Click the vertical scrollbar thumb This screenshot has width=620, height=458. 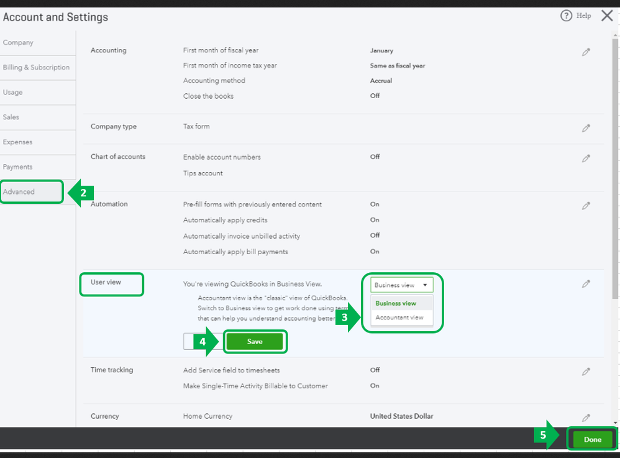(615, 168)
